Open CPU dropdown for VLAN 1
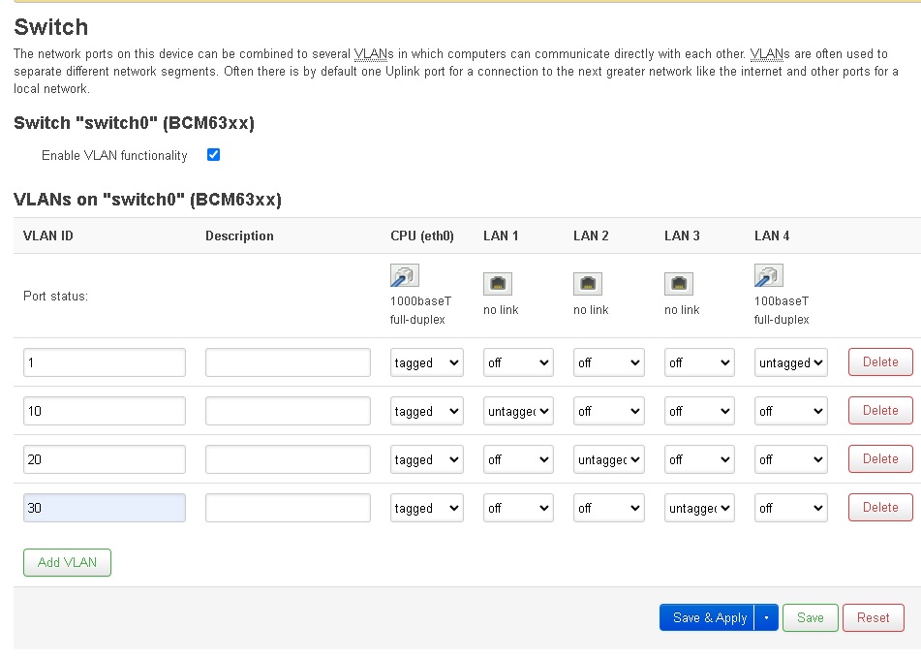This screenshot has width=921, height=659. (x=426, y=362)
